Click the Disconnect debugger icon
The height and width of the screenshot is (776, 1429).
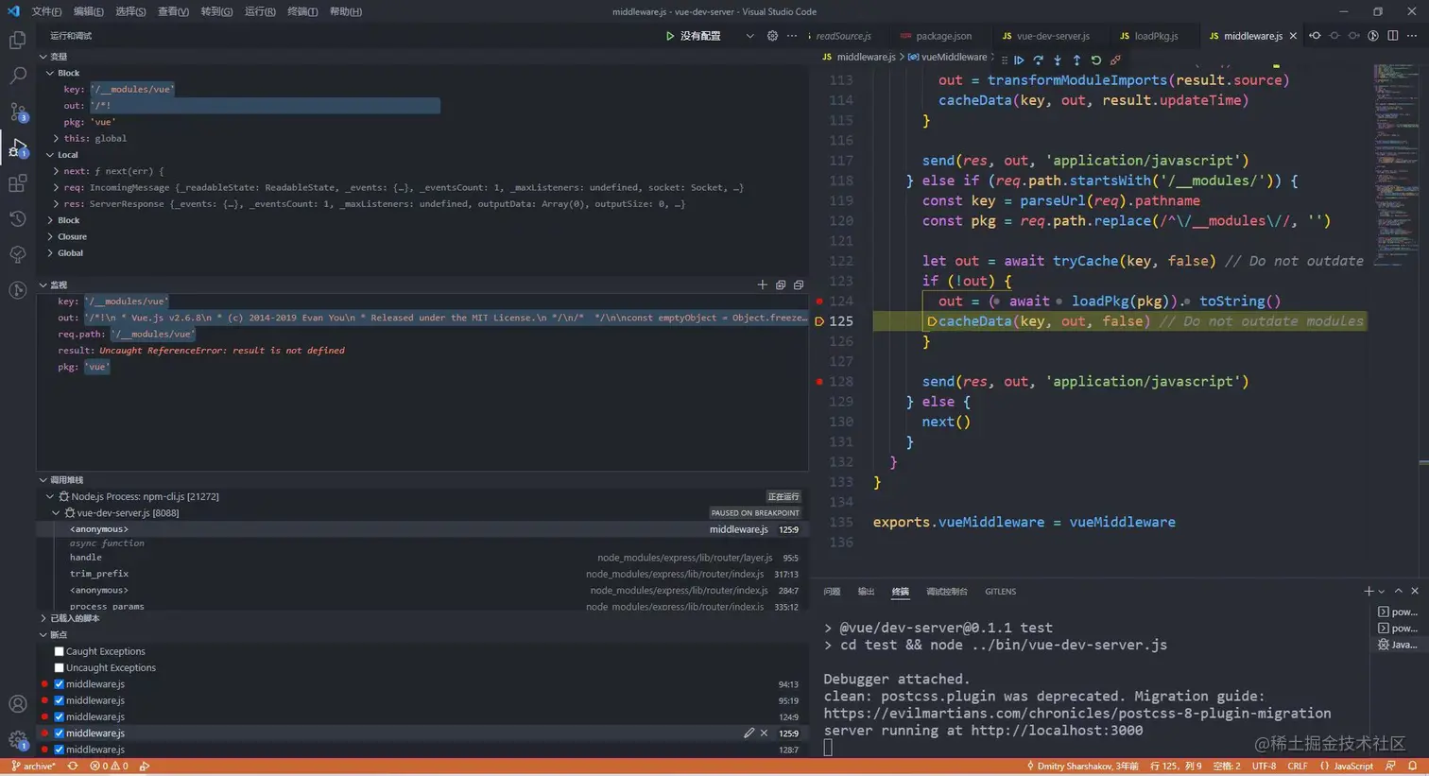[x=1115, y=60]
